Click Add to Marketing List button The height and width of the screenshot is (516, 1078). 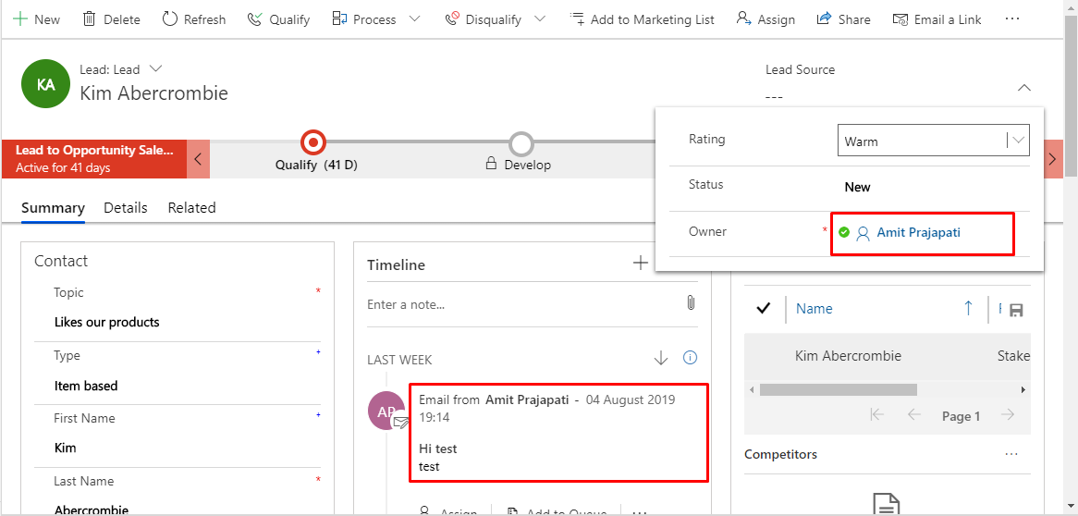click(643, 19)
